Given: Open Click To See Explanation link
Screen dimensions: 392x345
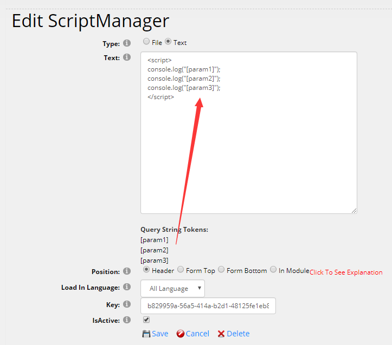Looking at the screenshot, I should (x=346, y=272).
